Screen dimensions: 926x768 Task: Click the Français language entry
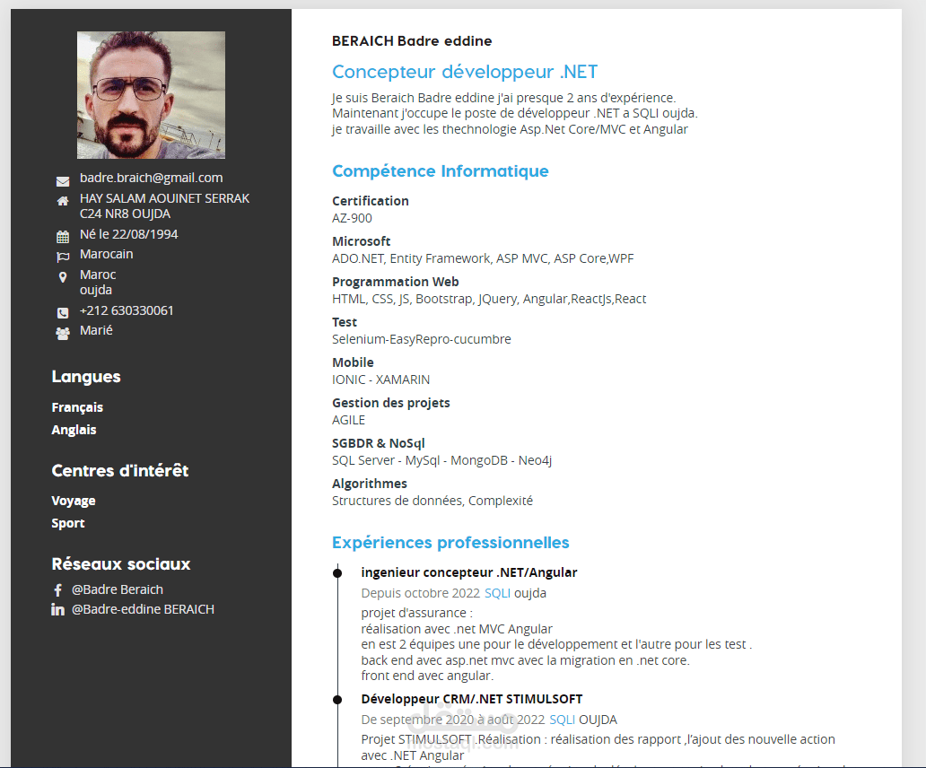[x=77, y=407]
